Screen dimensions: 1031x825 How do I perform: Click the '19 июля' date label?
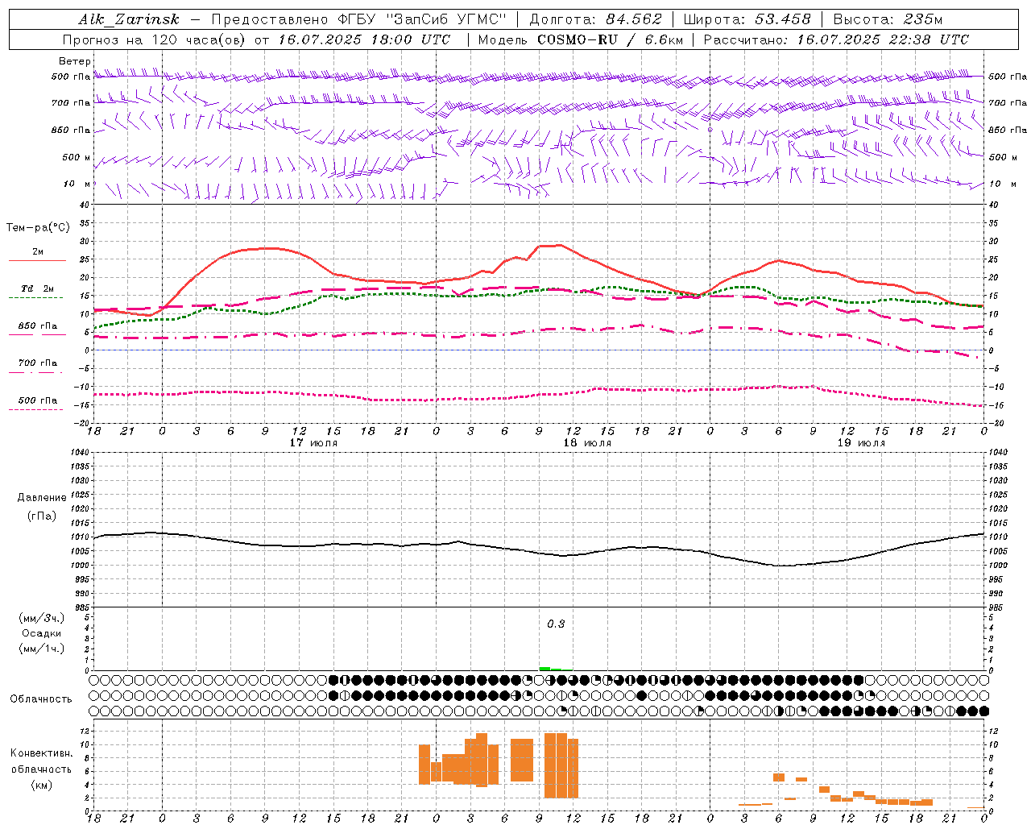(x=861, y=443)
